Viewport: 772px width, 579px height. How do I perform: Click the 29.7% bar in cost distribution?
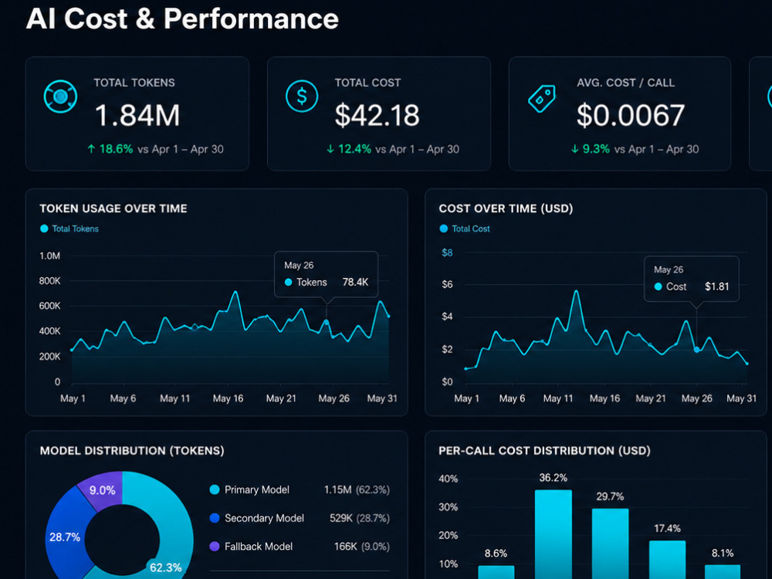[x=610, y=543]
